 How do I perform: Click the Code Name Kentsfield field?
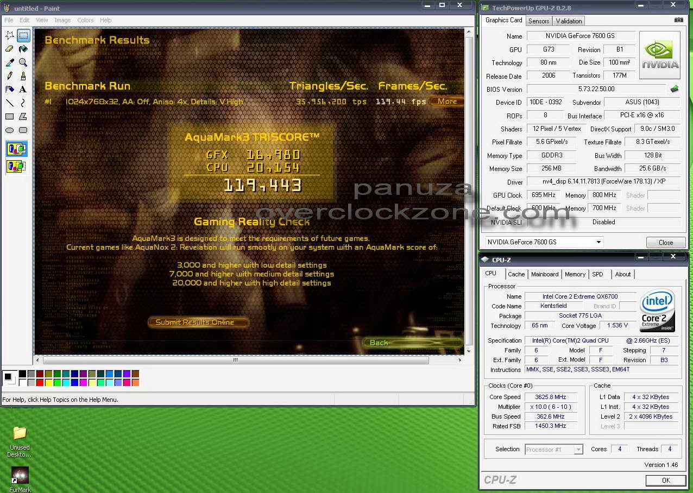553,306
